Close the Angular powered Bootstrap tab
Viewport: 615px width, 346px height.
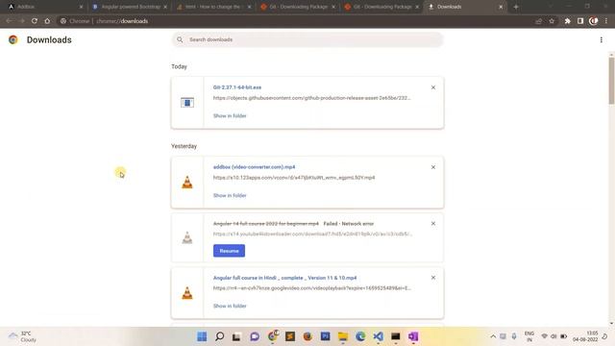(x=165, y=7)
